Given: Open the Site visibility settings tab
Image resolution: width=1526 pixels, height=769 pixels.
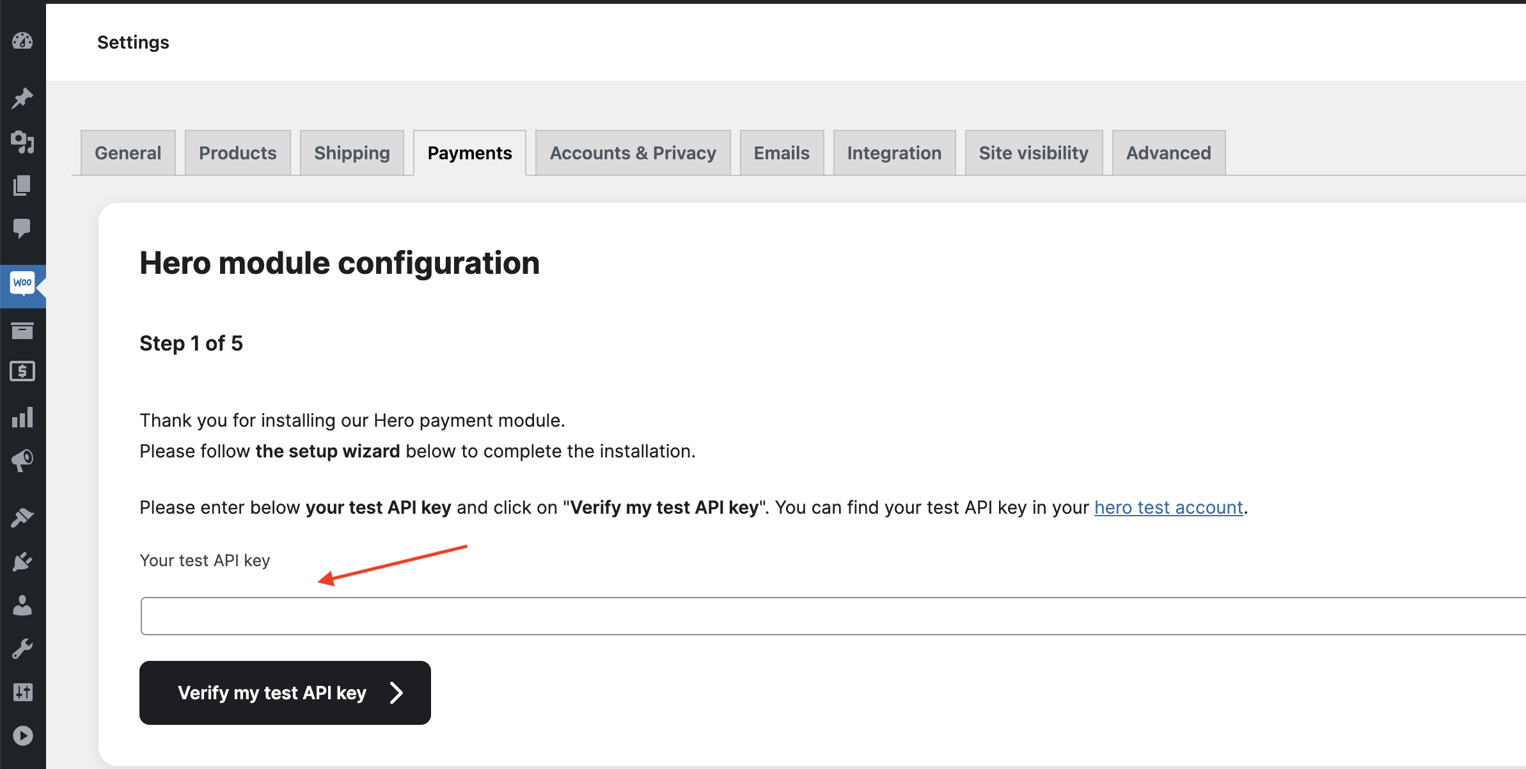Looking at the screenshot, I should (1033, 152).
